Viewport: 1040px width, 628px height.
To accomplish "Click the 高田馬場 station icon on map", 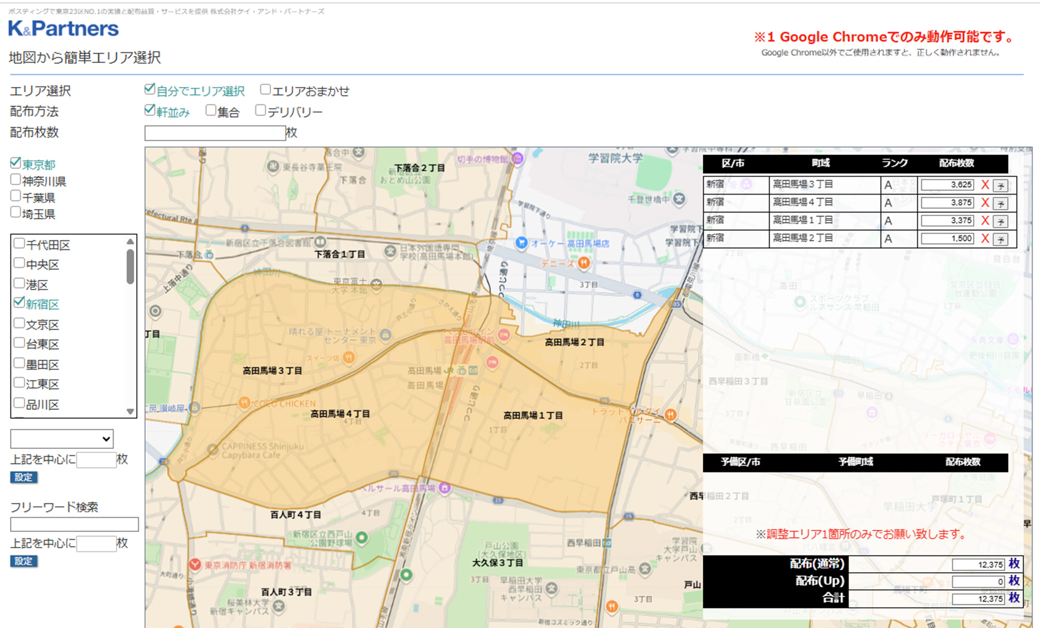I will point(461,370).
